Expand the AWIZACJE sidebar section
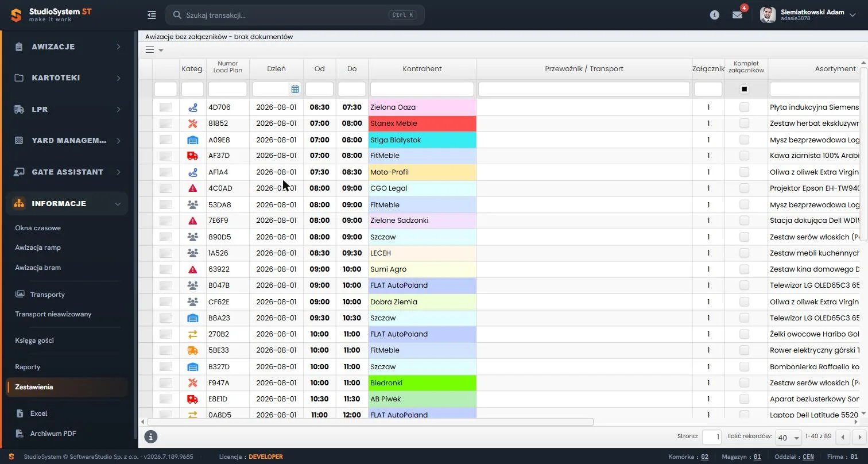The image size is (868, 464). [x=67, y=47]
